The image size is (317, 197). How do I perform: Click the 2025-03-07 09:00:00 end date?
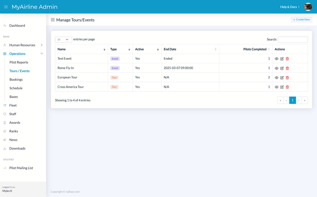pos(178,68)
